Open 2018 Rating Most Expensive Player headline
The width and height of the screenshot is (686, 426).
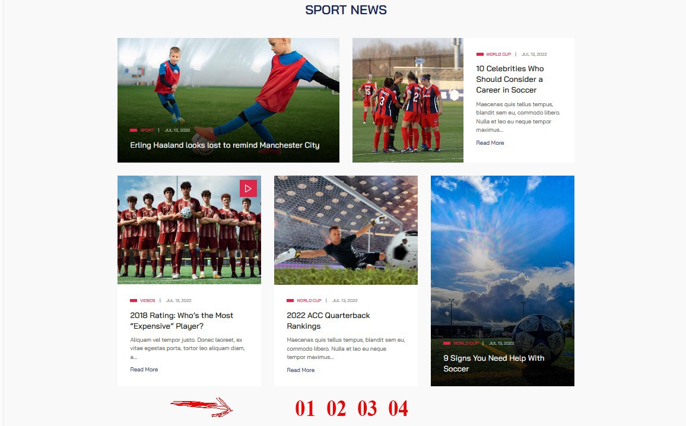click(x=182, y=320)
